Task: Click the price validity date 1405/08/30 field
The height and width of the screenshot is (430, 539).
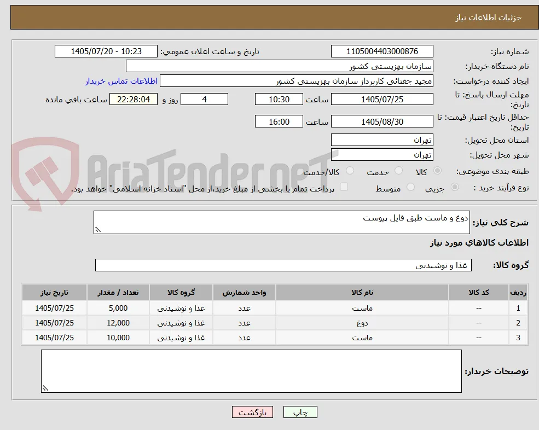Action: tap(382, 121)
